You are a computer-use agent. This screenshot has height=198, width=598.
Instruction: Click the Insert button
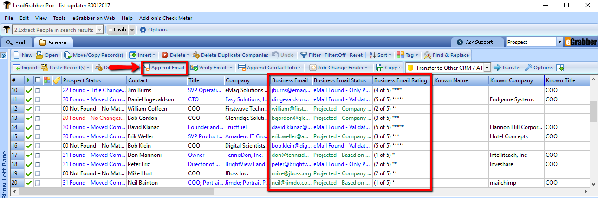pyautogui.click(x=142, y=55)
